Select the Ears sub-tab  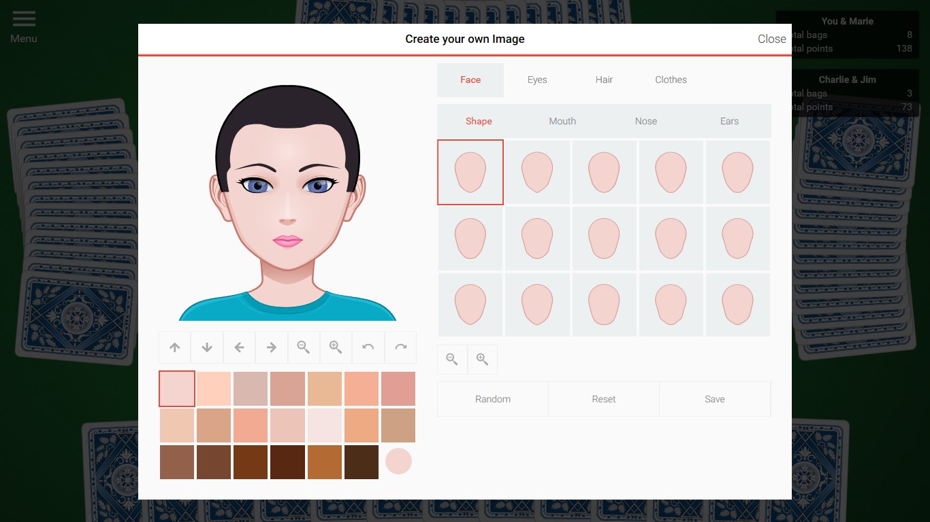click(x=729, y=121)
